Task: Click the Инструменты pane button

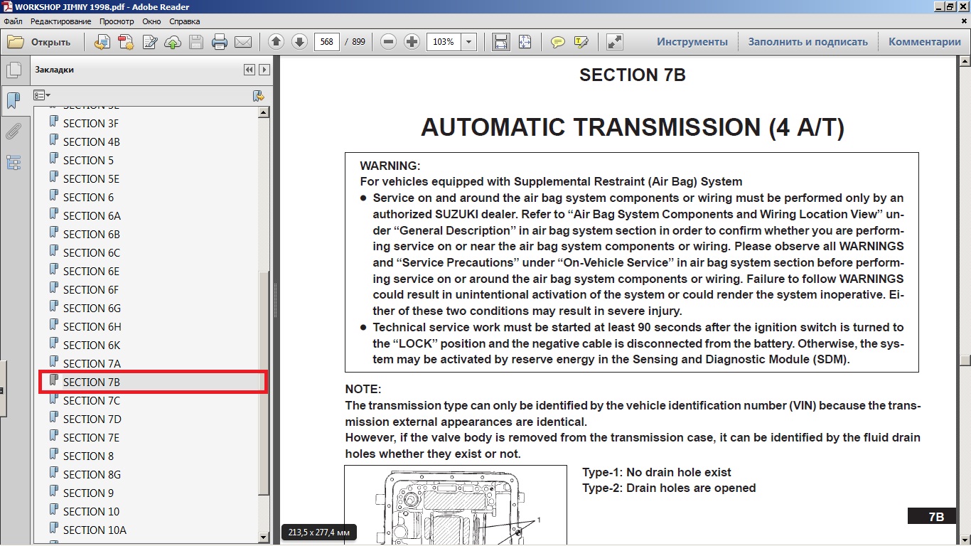Action: pyautogui.click(x=692, y=42)
